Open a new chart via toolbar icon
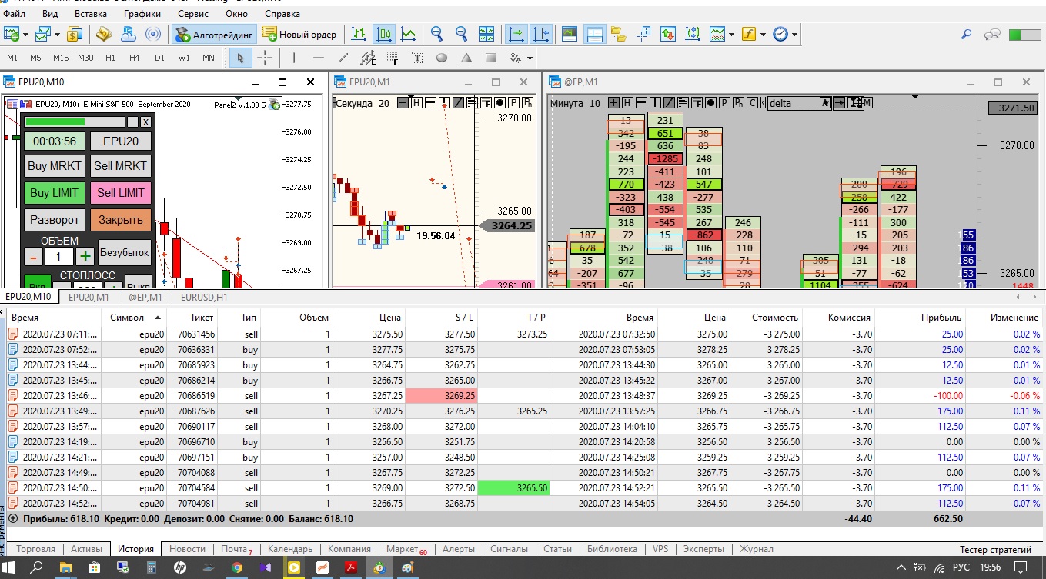 pyautogui.click(x=12, y=34)
